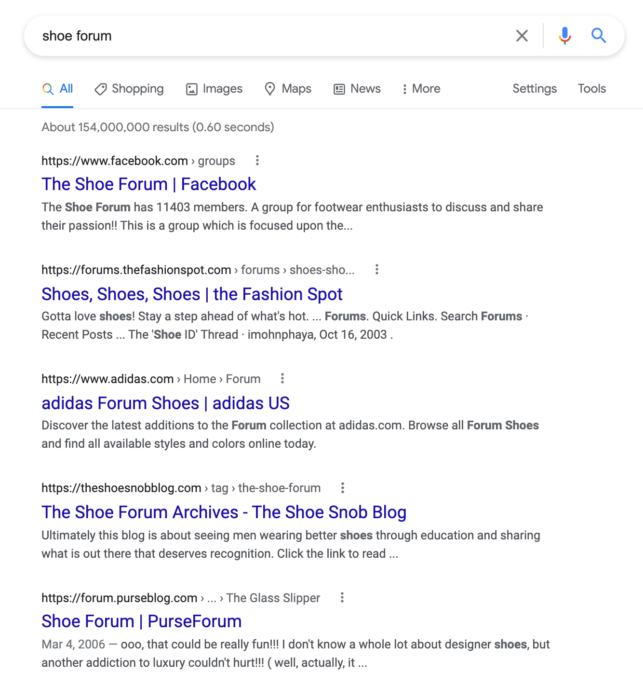Open options dots for purseblog result
The width and height of the screenshot is (643, 688).
[342, 597]
